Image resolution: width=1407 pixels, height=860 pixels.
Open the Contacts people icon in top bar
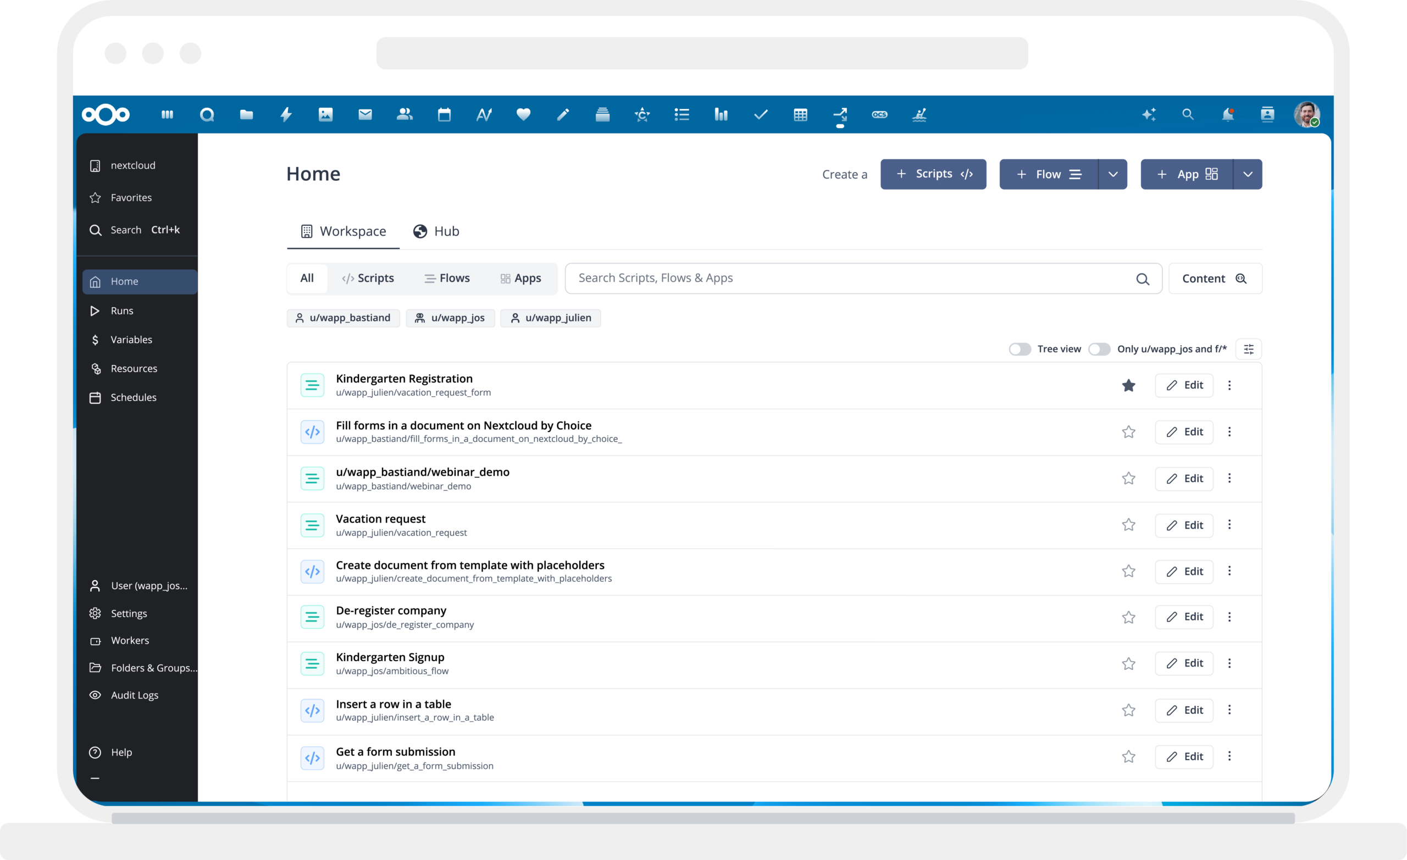pos(405,115)
